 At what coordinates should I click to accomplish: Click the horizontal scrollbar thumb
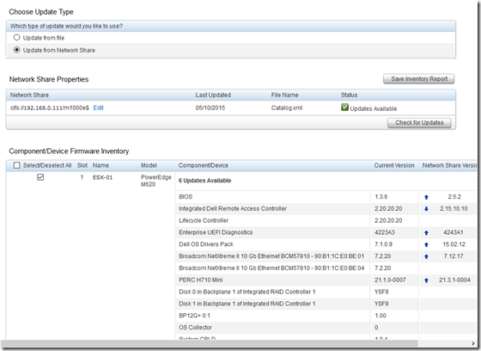tap(209, 343)
